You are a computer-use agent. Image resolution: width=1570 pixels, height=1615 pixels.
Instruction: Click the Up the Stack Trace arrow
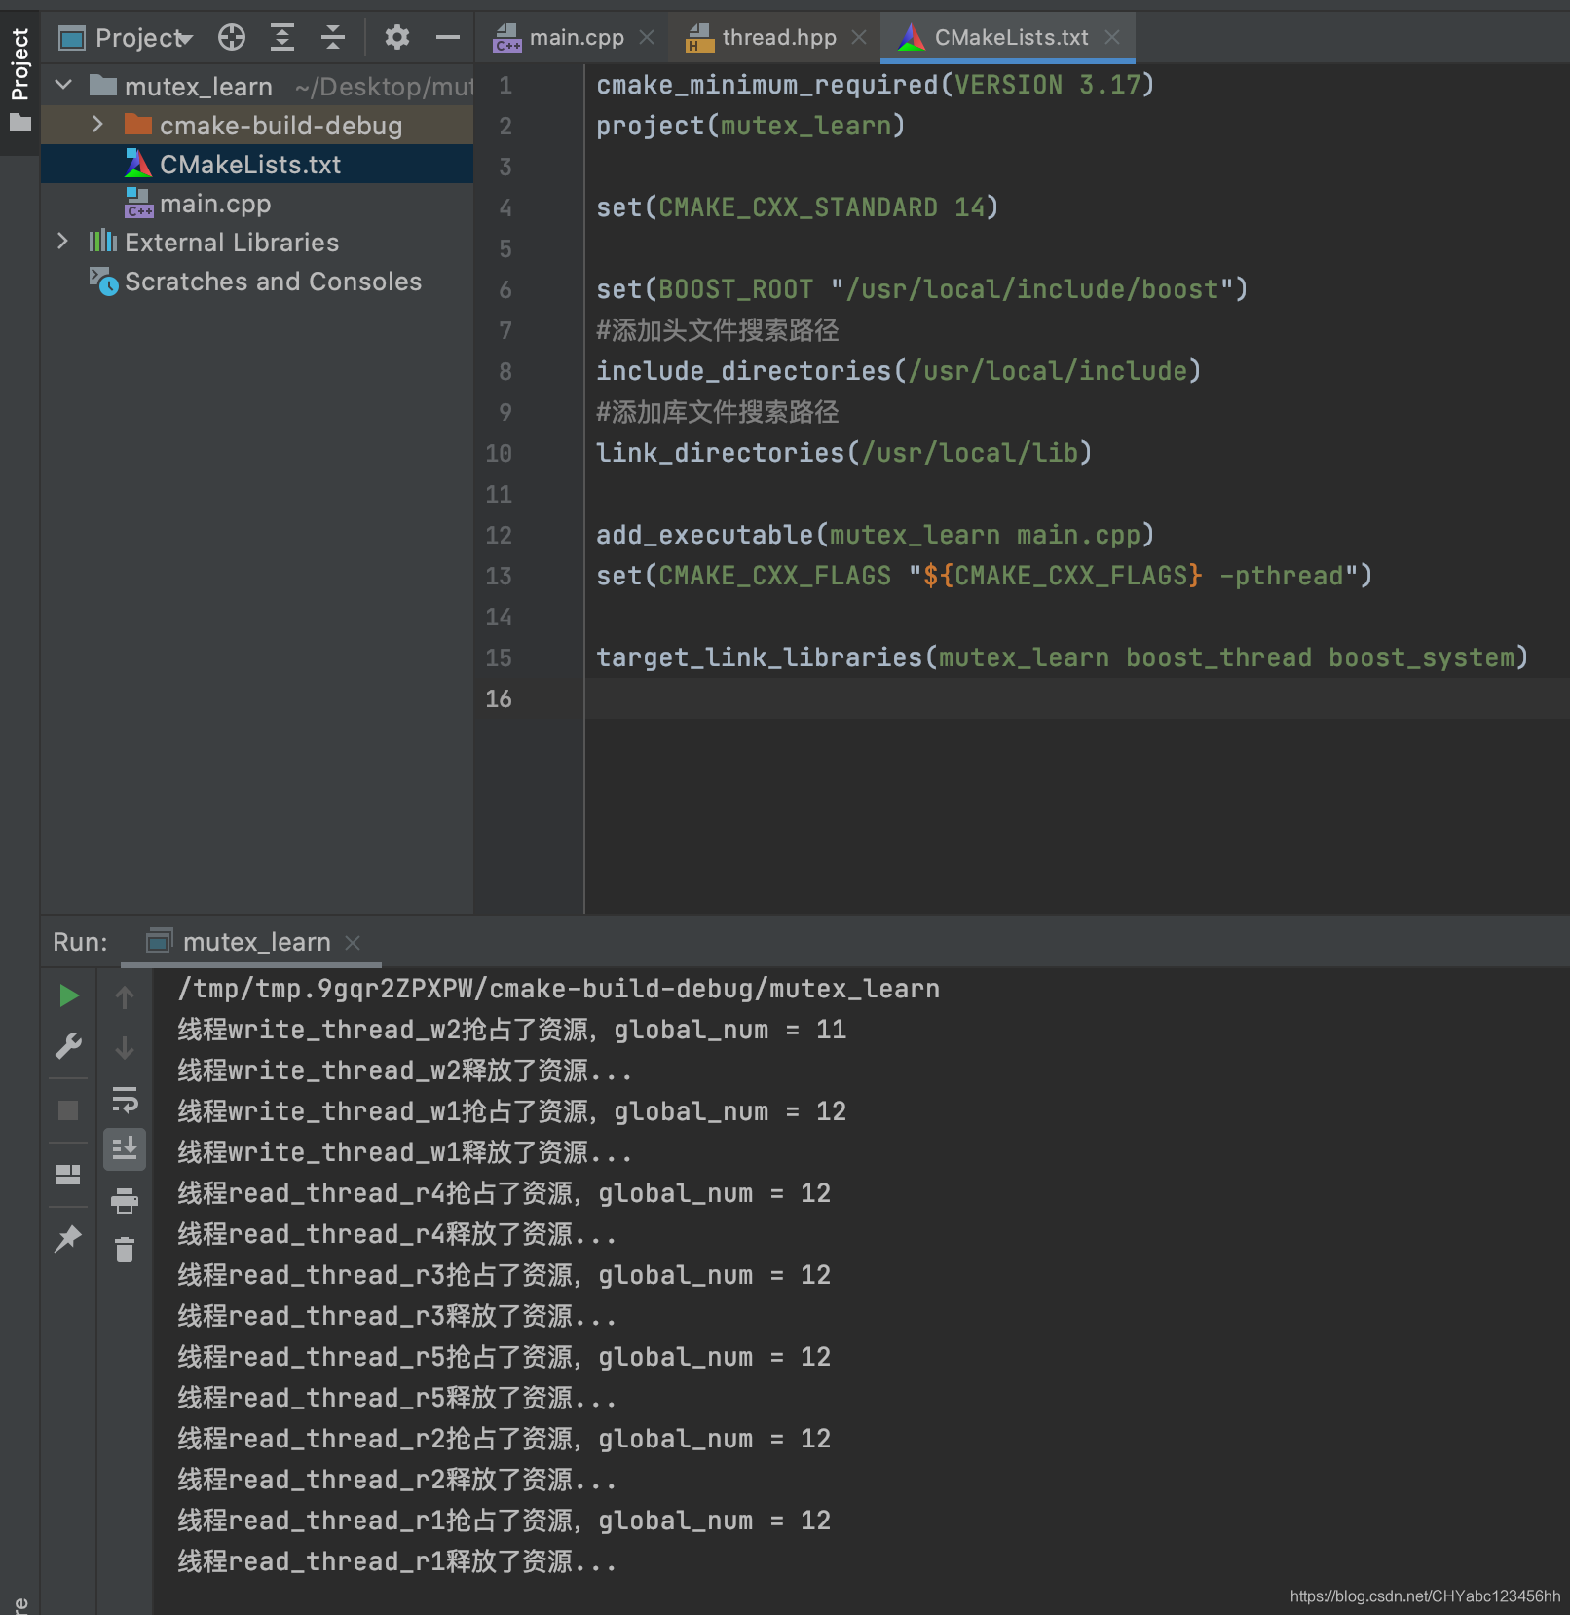(125, 996)
